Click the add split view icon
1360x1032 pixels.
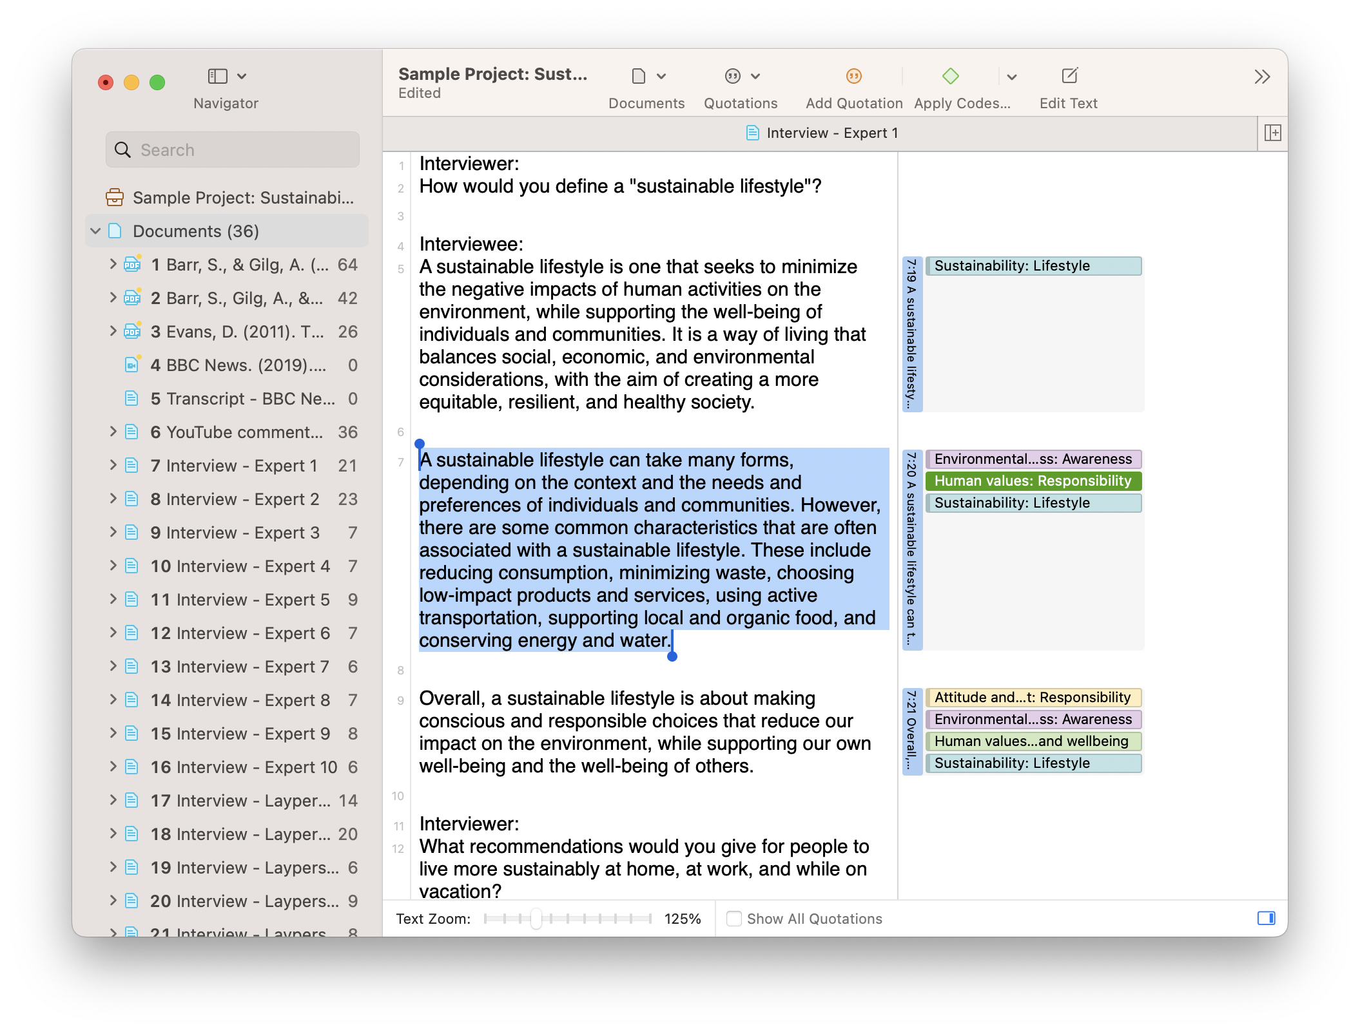pyautogui.click(x=1272, y=133)
